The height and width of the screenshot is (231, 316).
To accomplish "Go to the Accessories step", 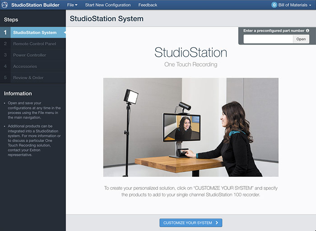I will coord(33,66).
